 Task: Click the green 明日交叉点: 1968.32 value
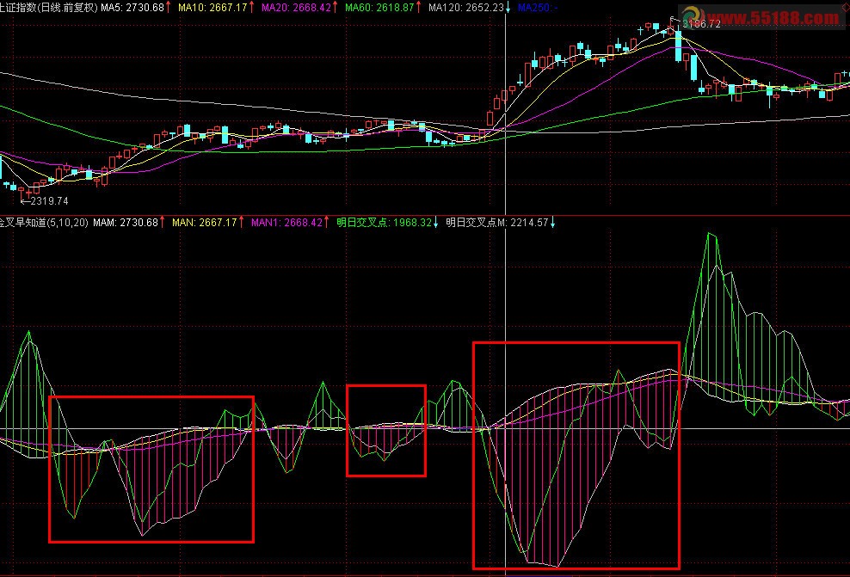pyautogui.click(x=385, y=222)
